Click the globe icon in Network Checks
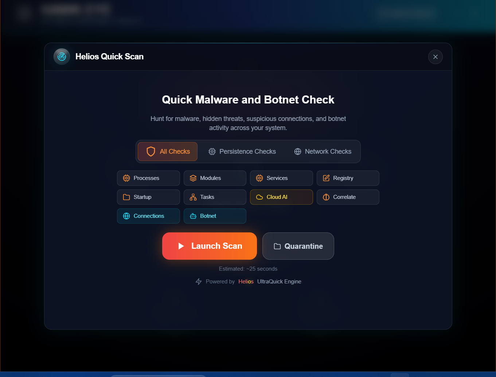The width and height of the screenshot is (496, 377). pos(298,152)
